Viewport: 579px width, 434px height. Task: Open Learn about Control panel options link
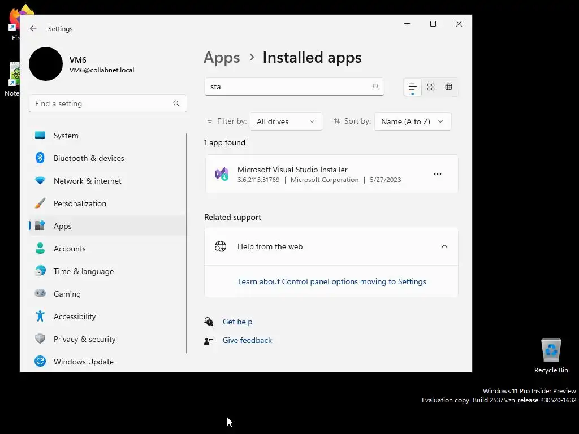(331, 281)
